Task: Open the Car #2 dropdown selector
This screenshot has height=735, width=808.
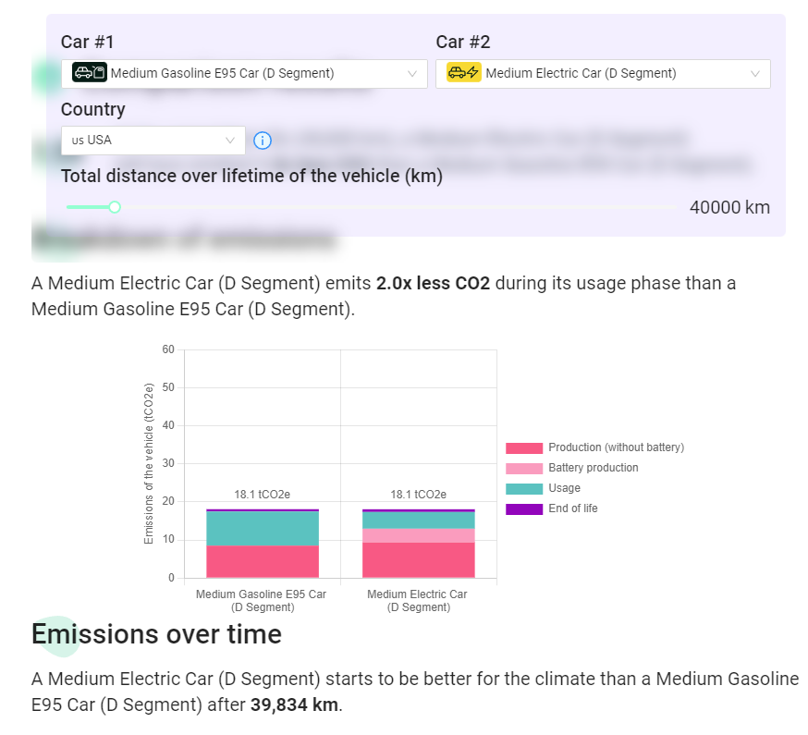Action: (603, 74)
